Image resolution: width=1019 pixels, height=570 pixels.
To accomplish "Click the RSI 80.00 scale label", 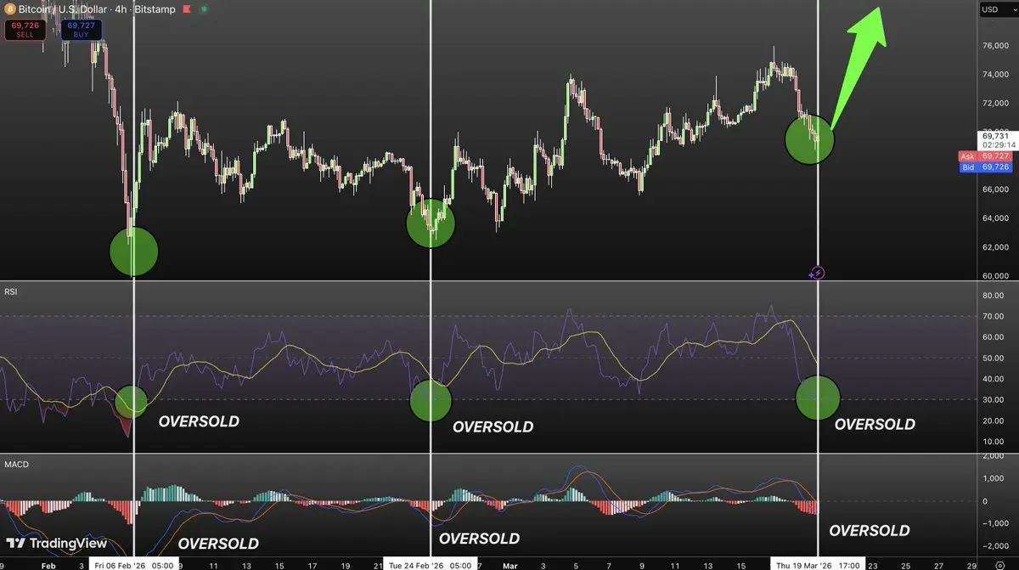I will [x=995, y=296].
